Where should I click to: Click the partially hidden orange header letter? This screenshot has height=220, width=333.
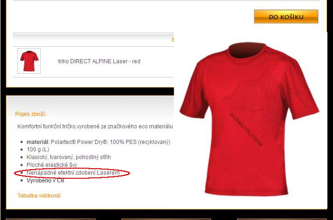172,40
